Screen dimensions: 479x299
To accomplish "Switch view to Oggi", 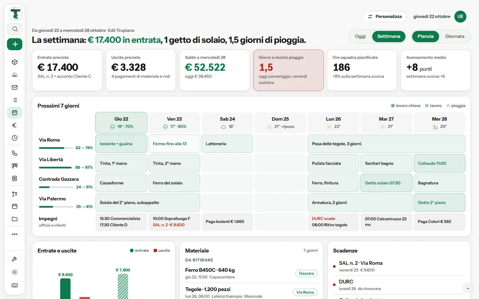I will click(360, 36).
